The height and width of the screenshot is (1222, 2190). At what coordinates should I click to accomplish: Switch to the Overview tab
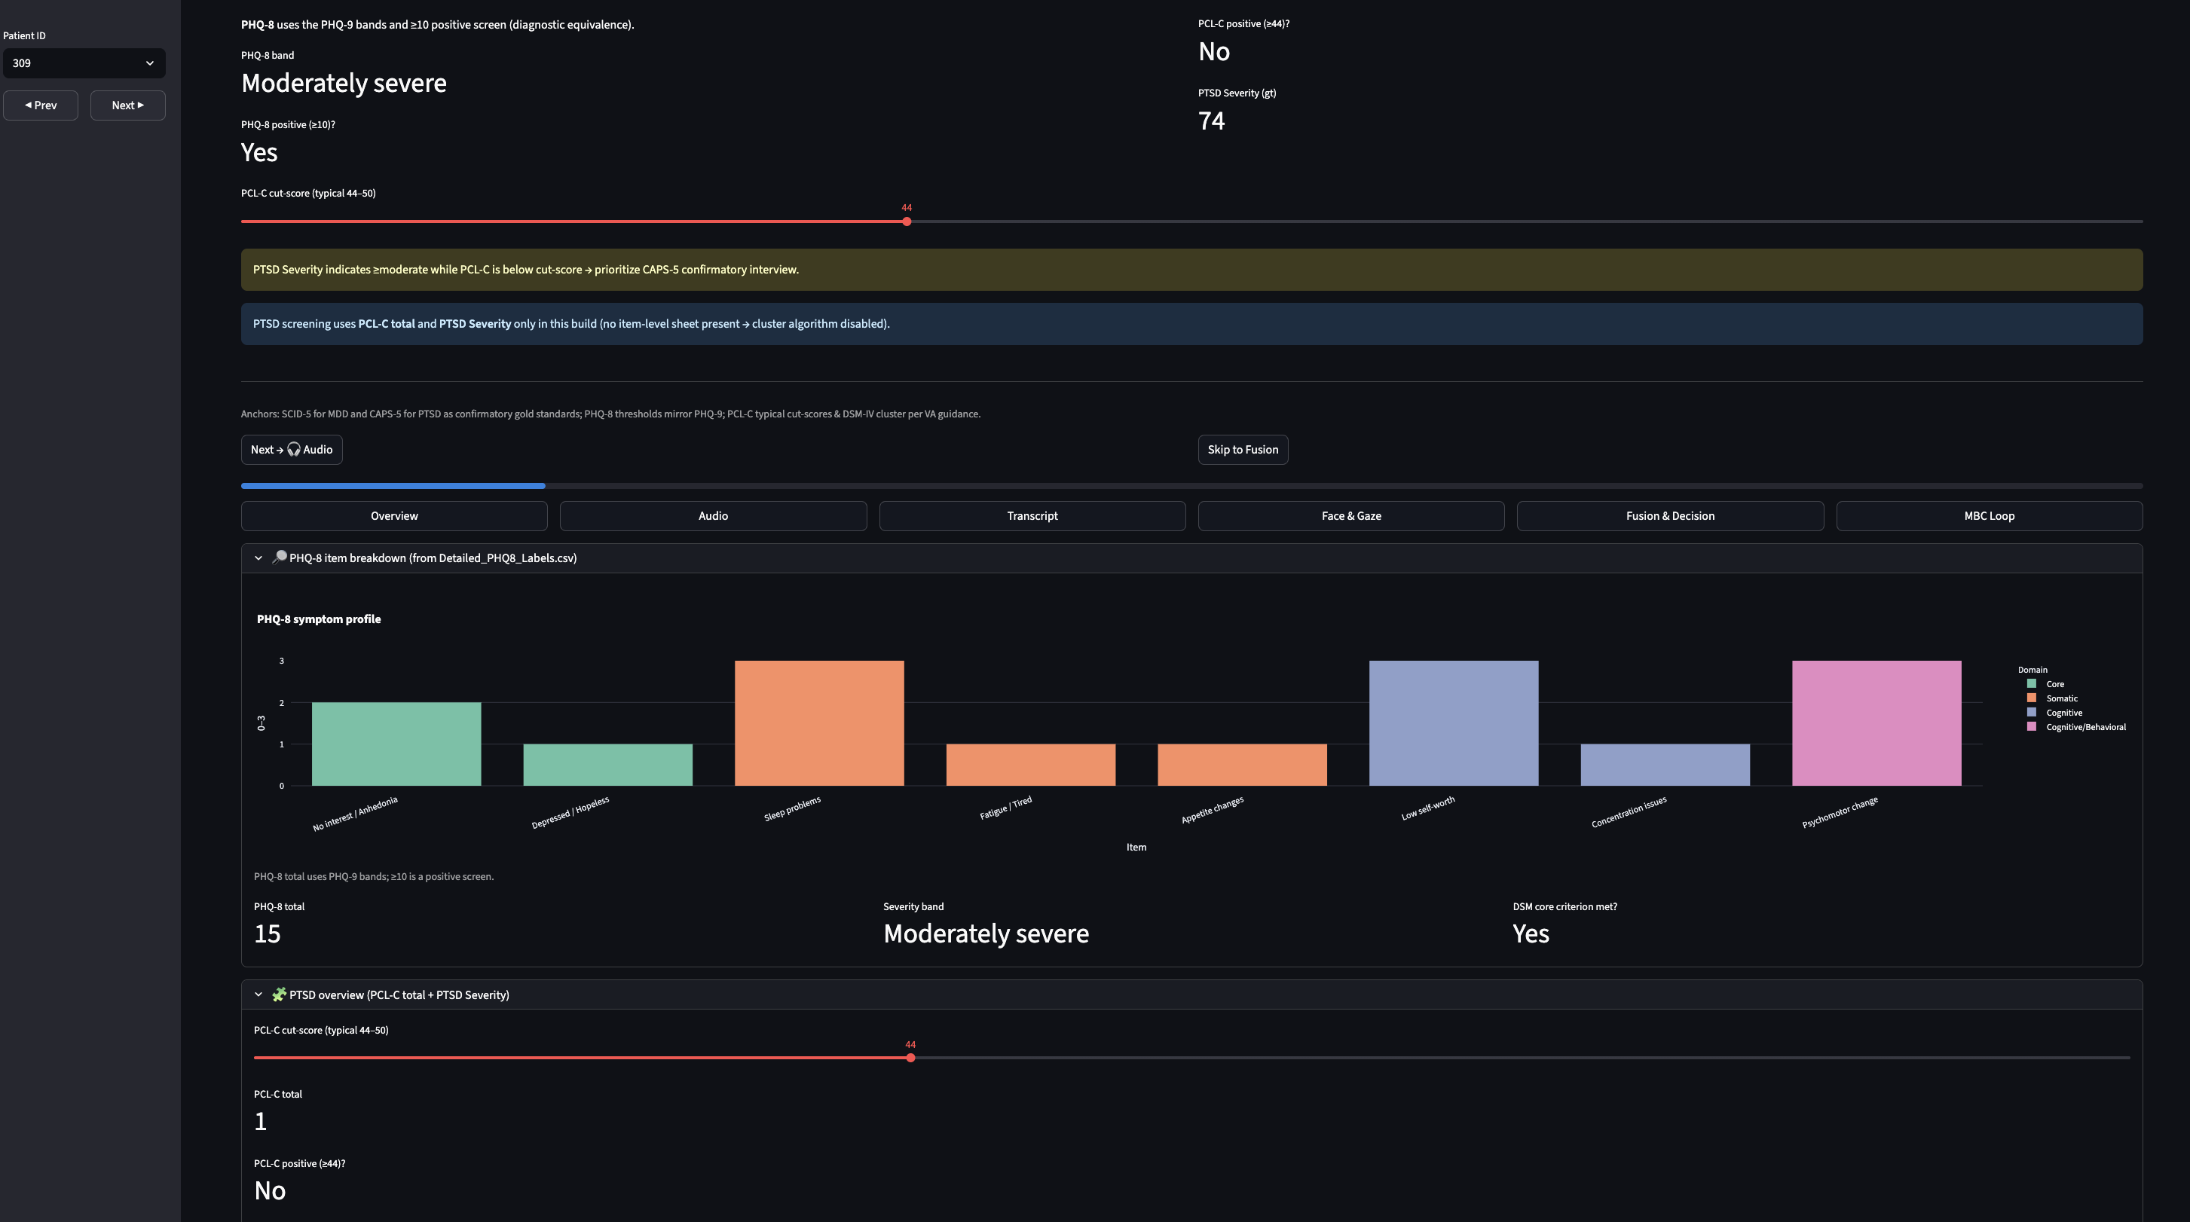tap(393, 516)
